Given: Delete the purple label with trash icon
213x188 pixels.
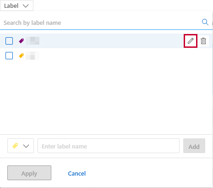Looking at the screenshot, I should 203,41.
